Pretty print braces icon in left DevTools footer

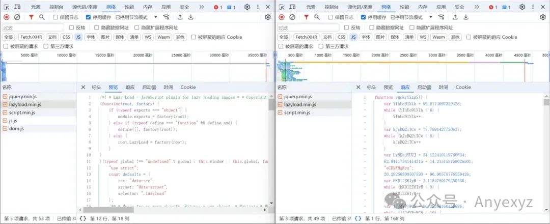[83, 218]
